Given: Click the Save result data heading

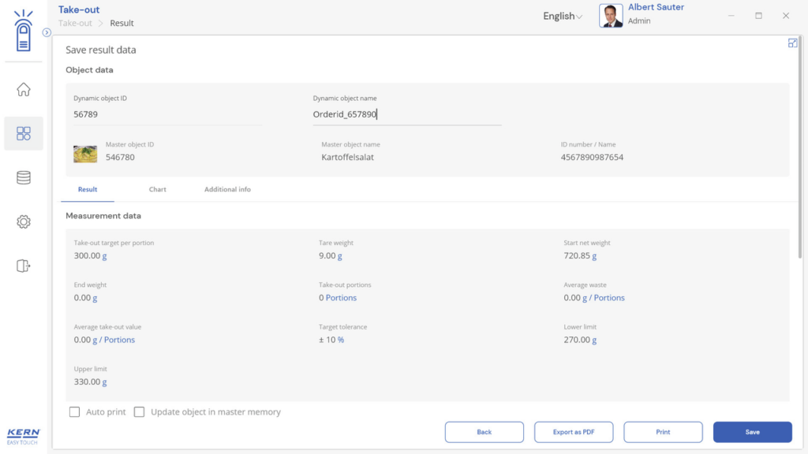Looking at the screenshot, I should coord(100,50).
